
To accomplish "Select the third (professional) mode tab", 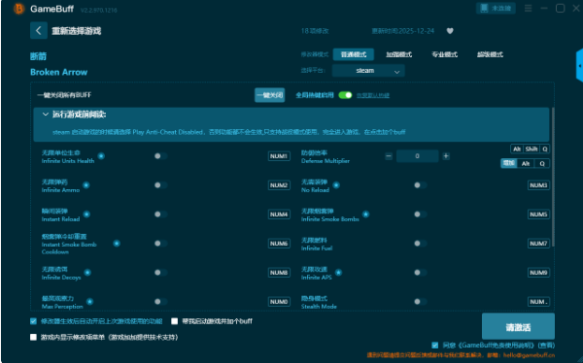I will [444, 54].
